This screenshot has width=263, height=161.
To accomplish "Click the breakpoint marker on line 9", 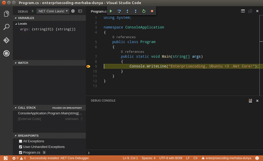I will coord(88,66).
